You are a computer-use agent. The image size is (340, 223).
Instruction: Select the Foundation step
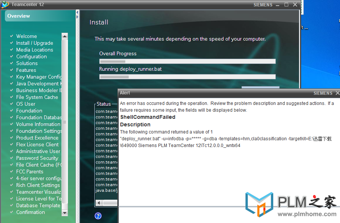point(29,111)
